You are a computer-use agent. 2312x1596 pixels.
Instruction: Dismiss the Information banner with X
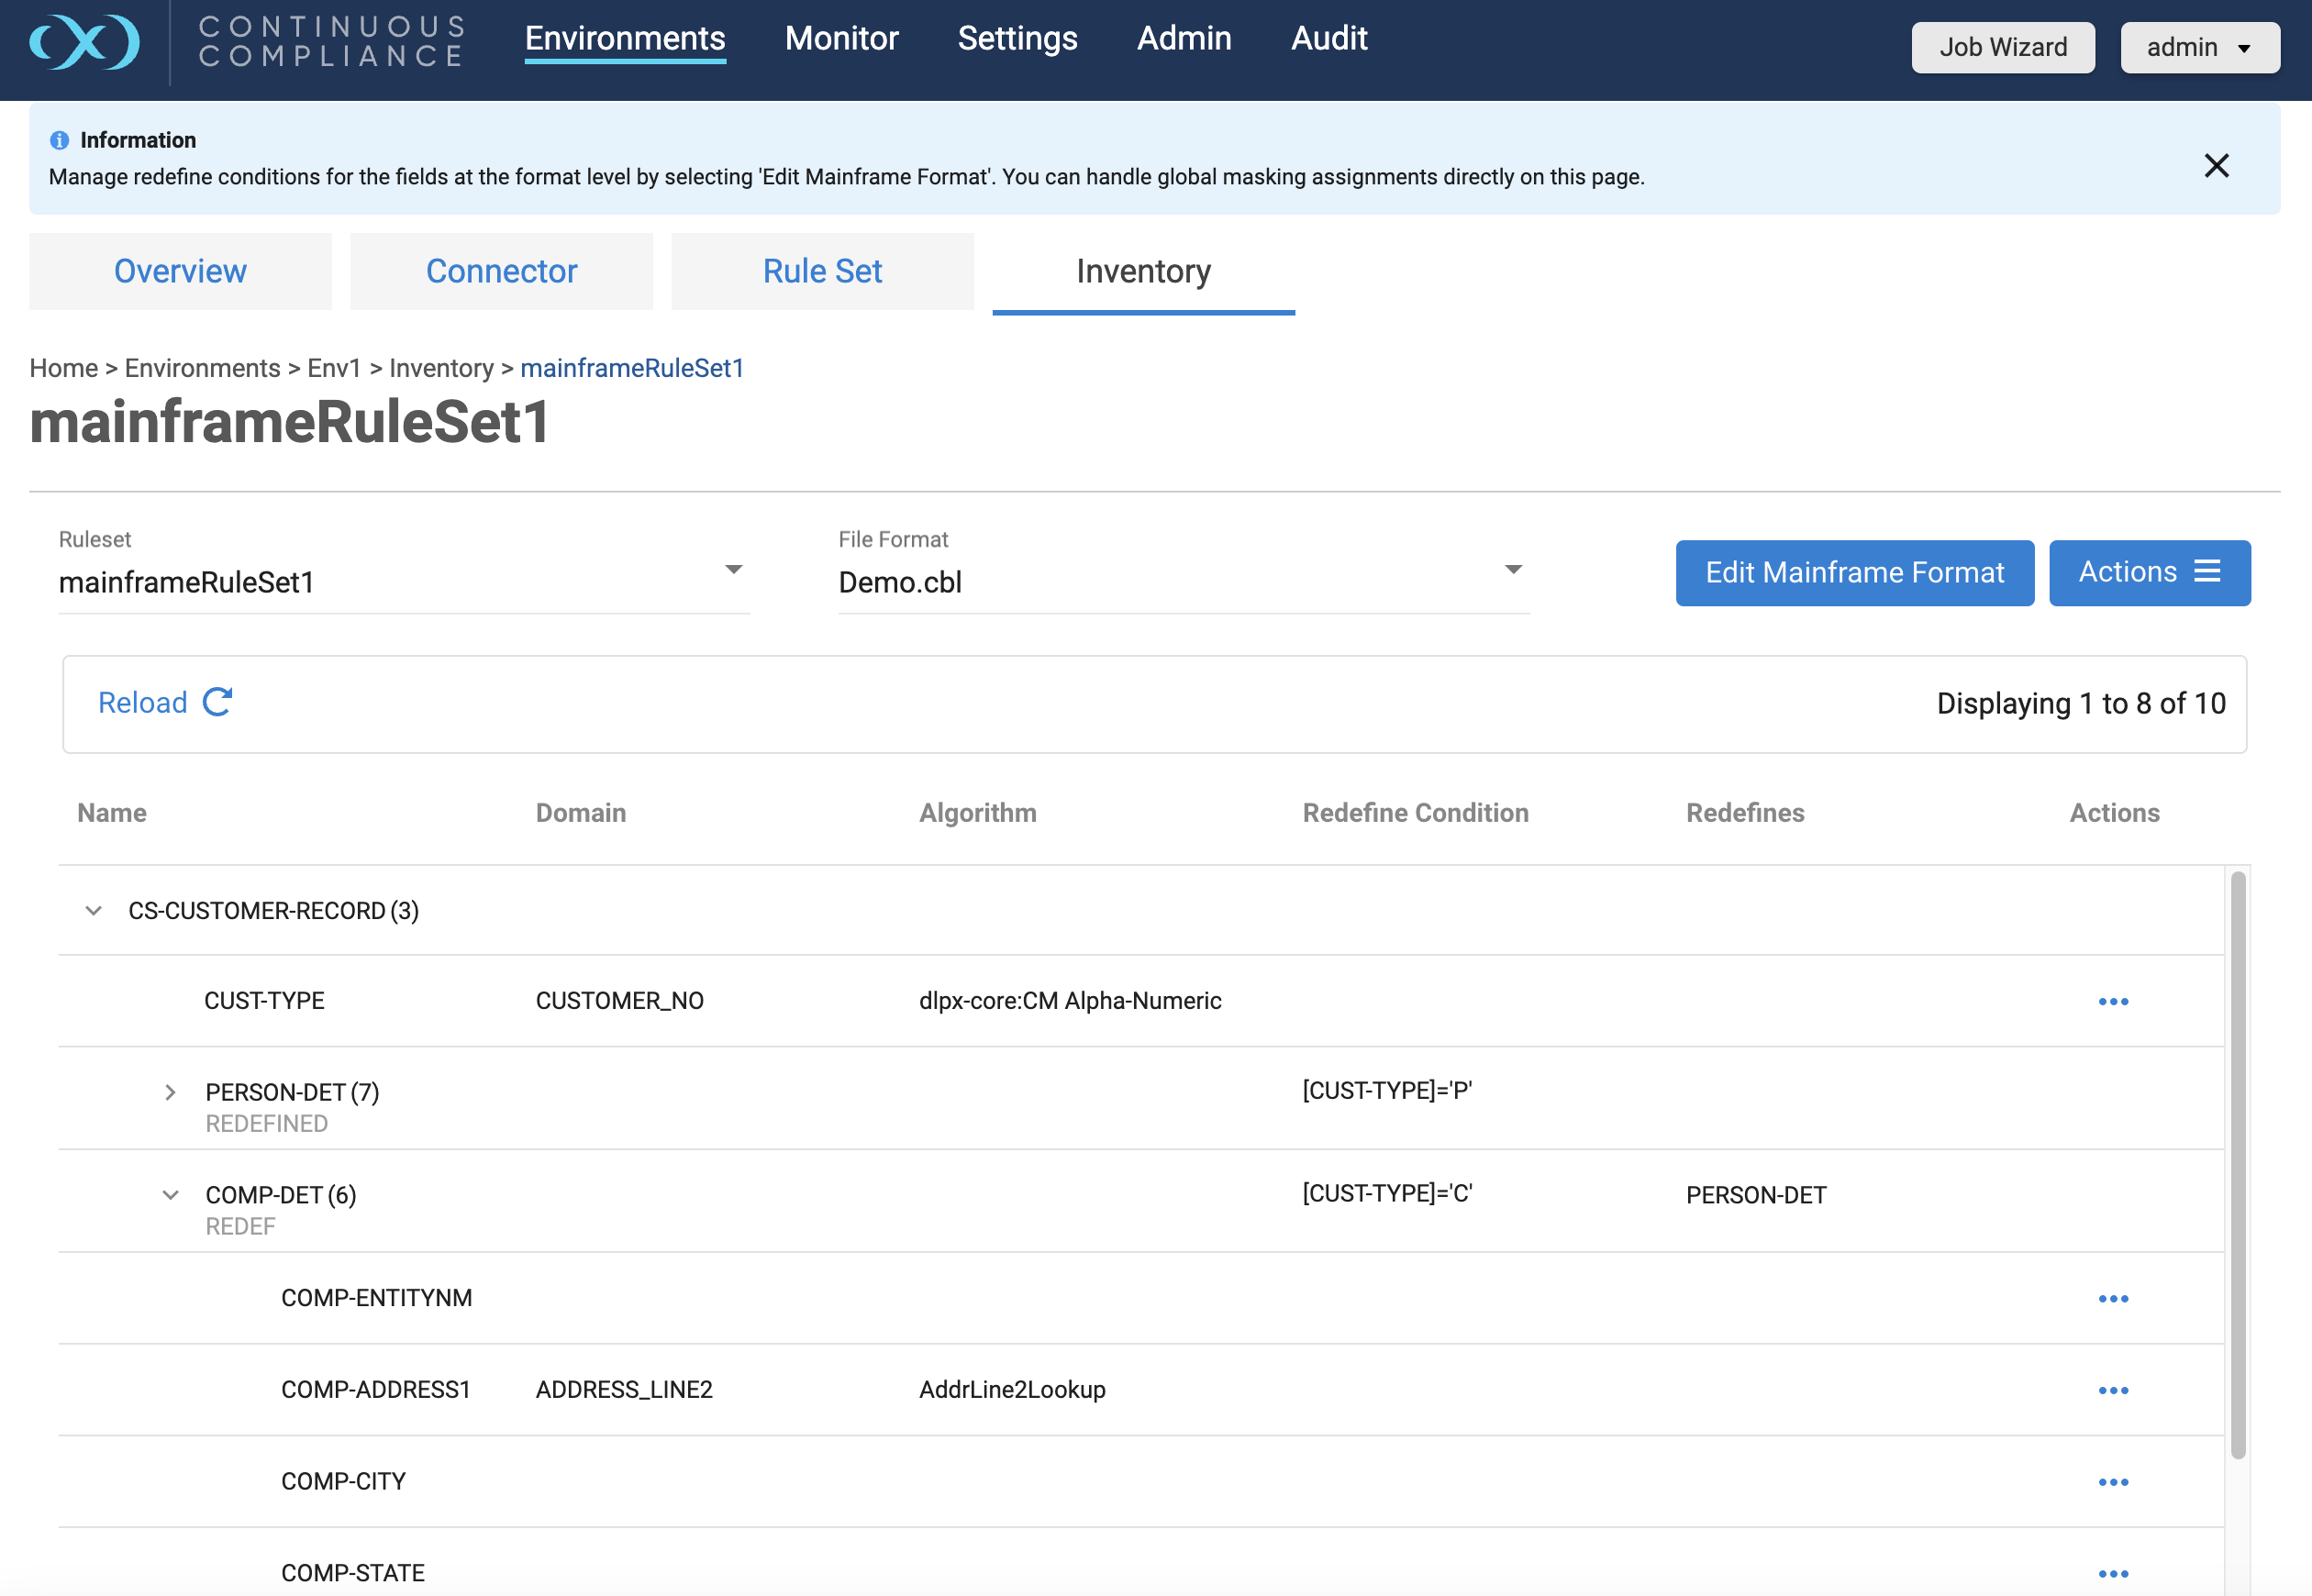pyautogui.click(x=2216, y=165)
